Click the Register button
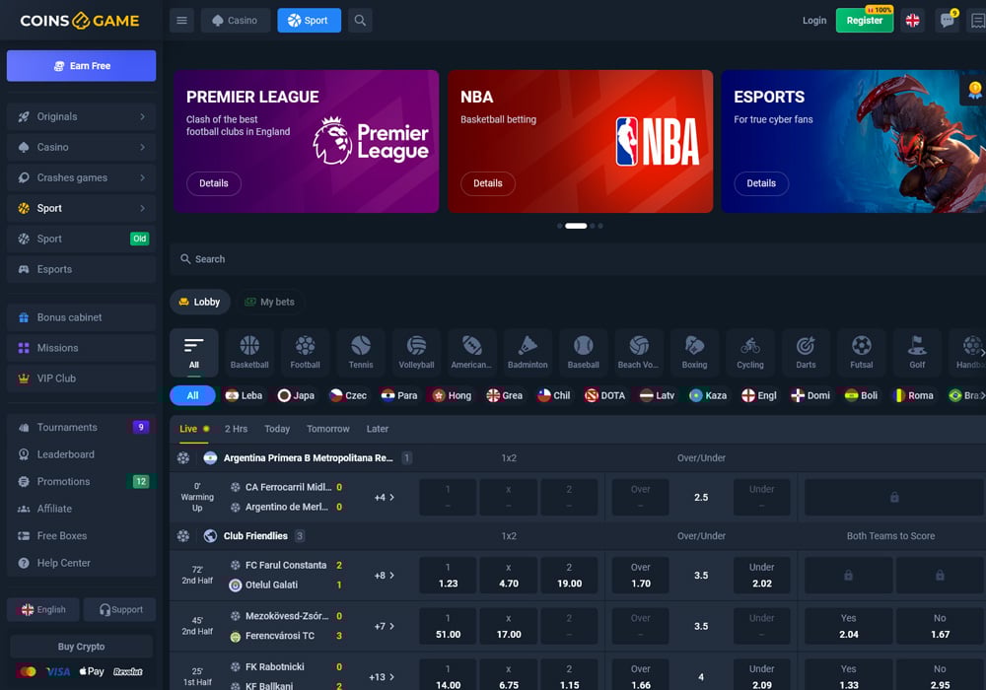Screen dimensions: 986x690 click(864, 20)
